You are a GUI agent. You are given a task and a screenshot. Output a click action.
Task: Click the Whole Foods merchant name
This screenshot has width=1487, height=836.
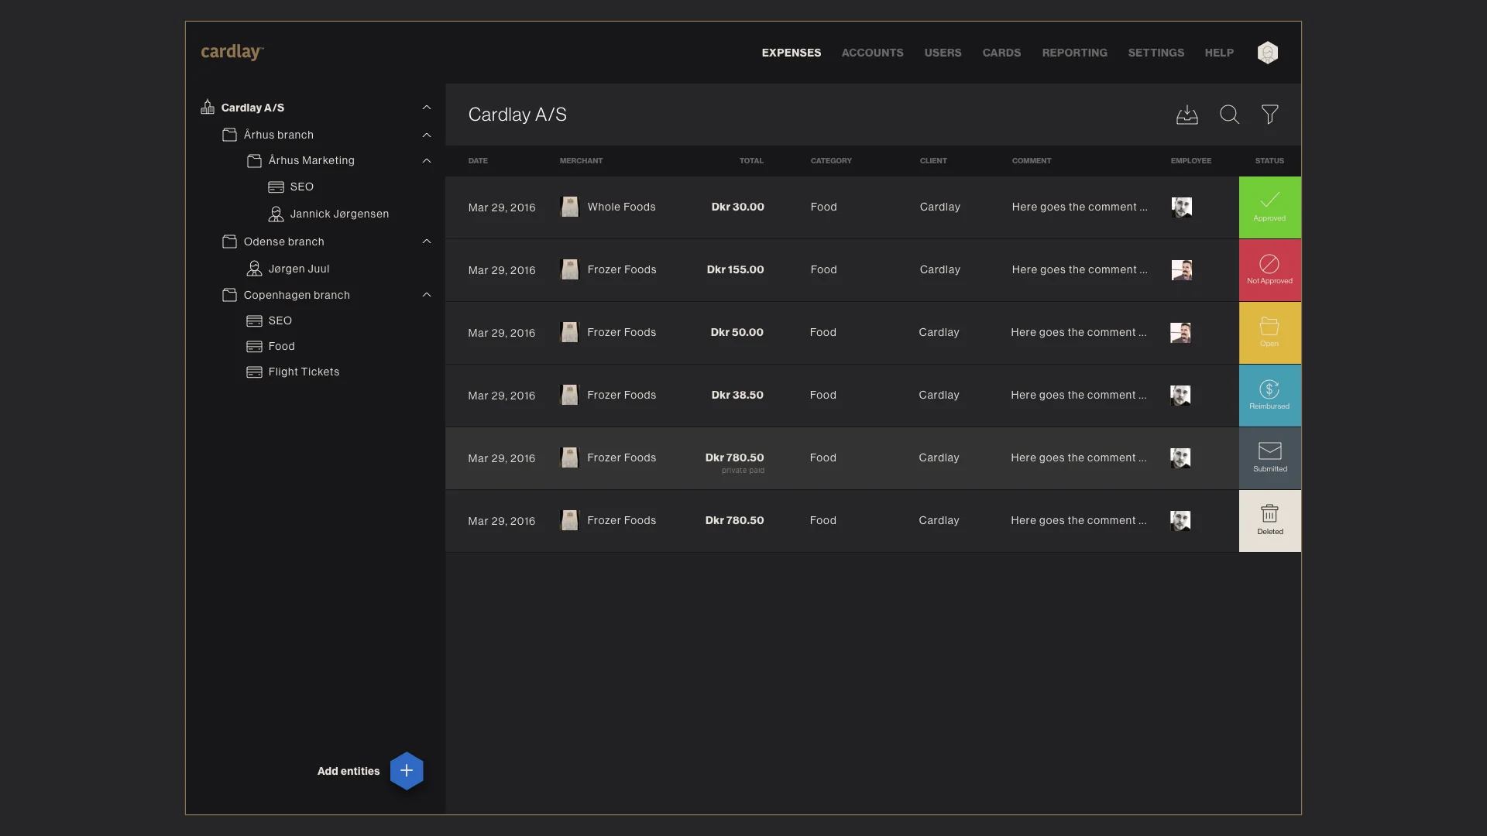(x=621, y=207)
